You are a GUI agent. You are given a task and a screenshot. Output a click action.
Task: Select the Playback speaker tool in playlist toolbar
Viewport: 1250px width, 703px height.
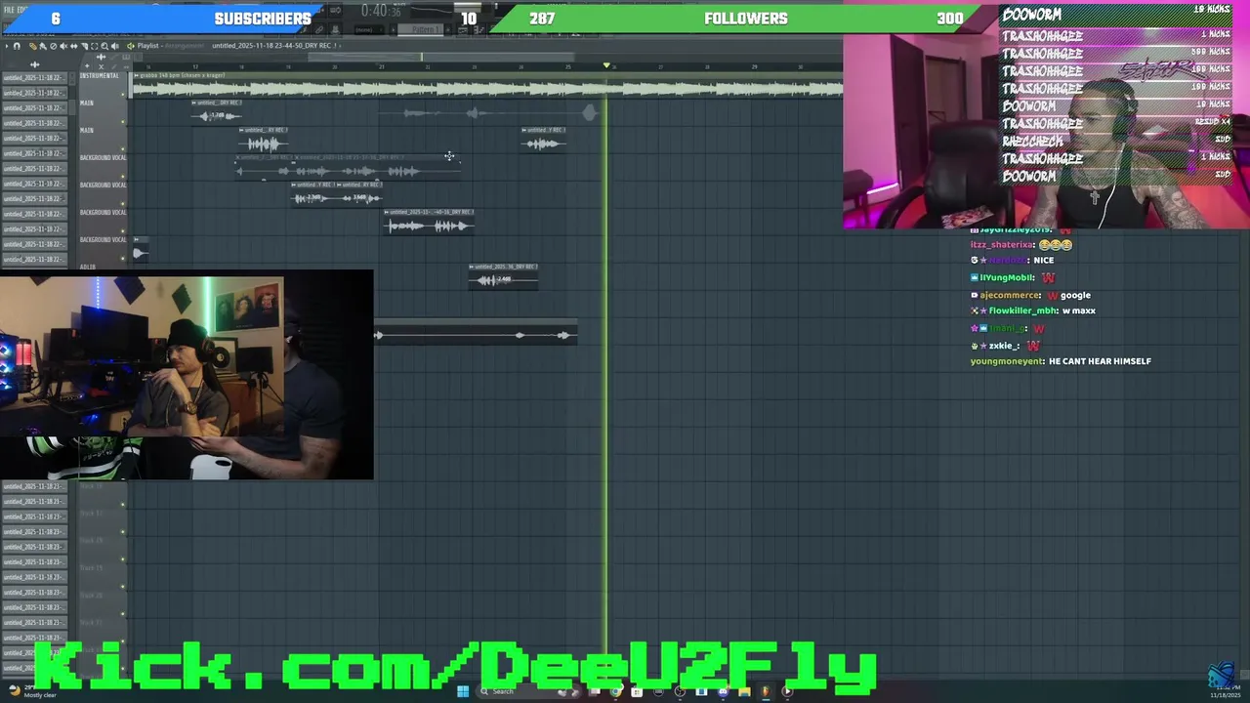(115, 46)
